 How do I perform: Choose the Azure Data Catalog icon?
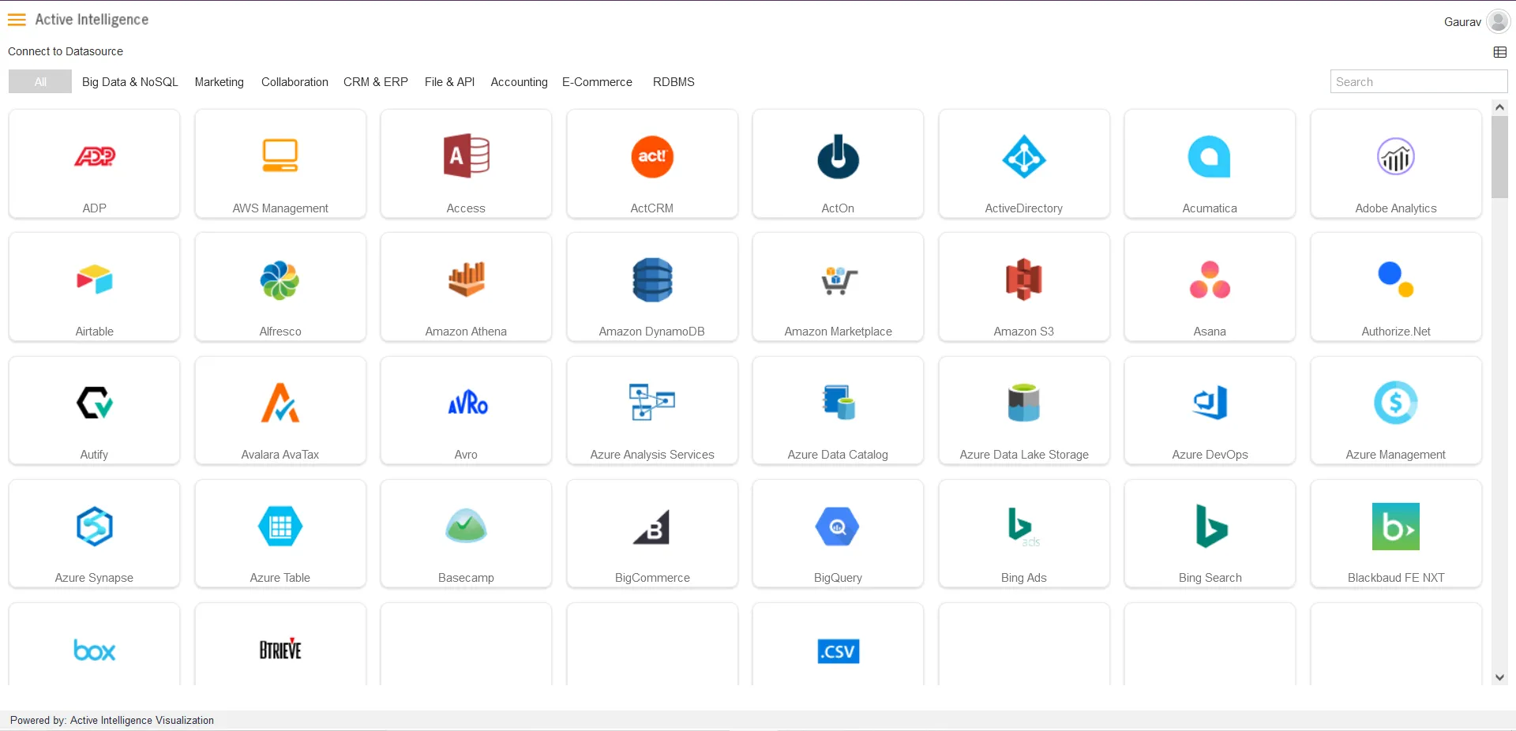point(838,403)
